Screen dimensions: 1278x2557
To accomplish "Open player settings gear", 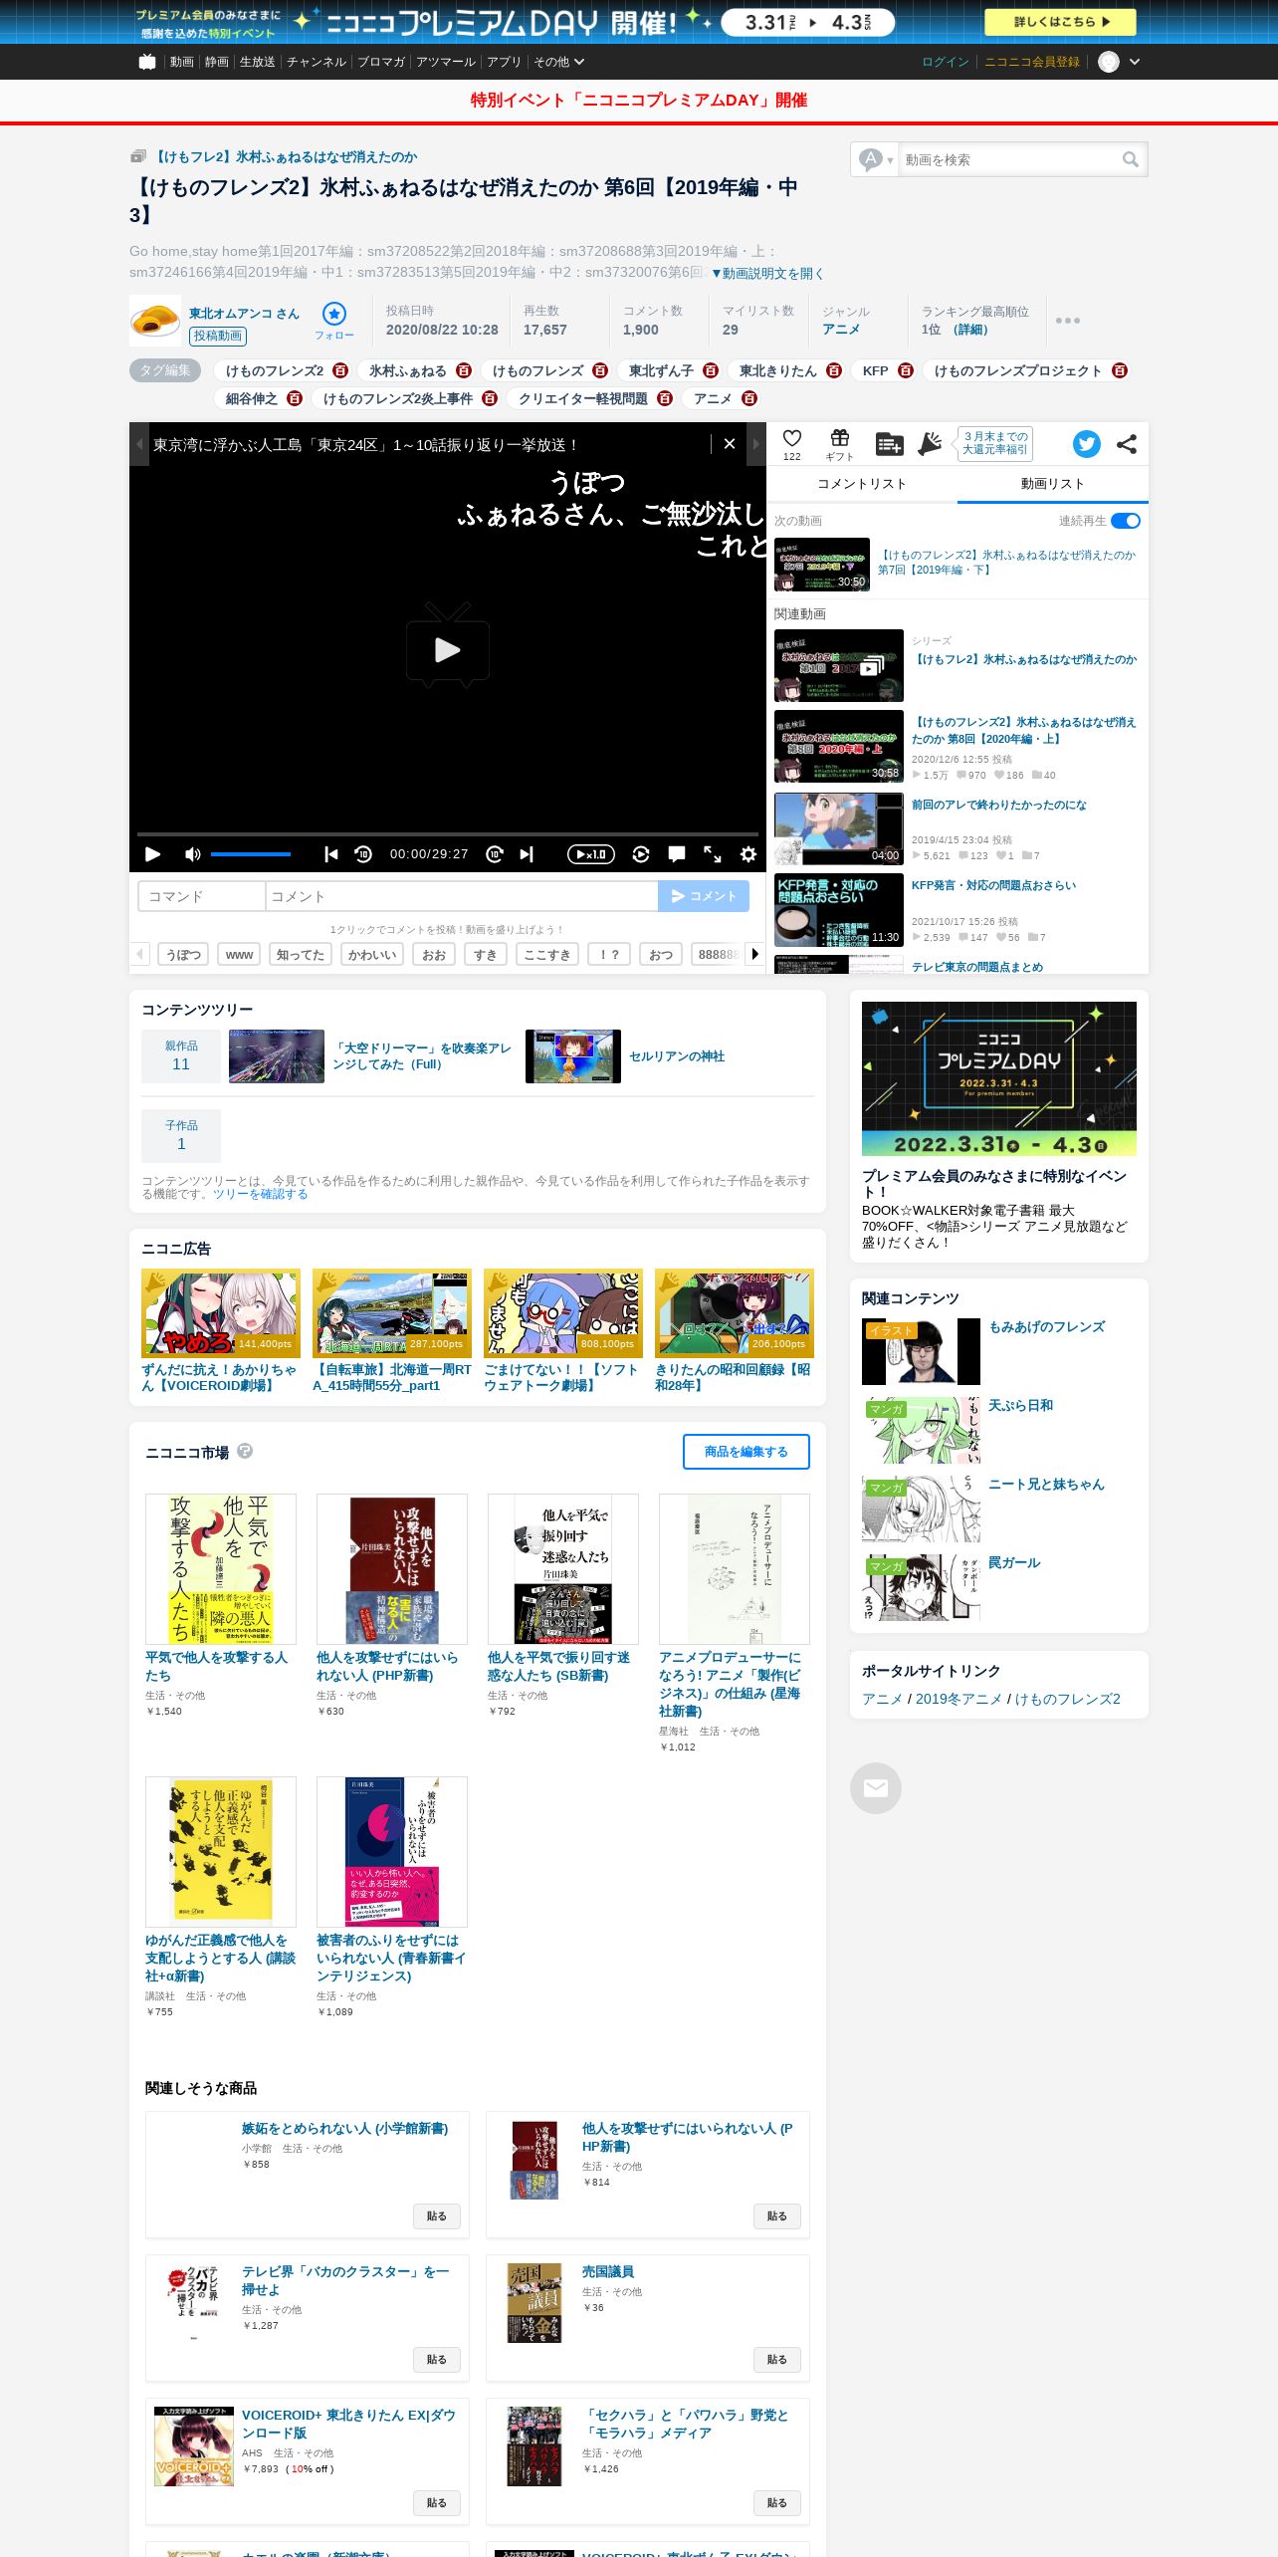I will 748,854.
